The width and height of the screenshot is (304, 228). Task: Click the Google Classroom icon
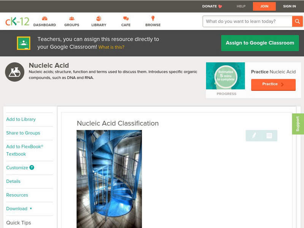click(x=24, y=43)
